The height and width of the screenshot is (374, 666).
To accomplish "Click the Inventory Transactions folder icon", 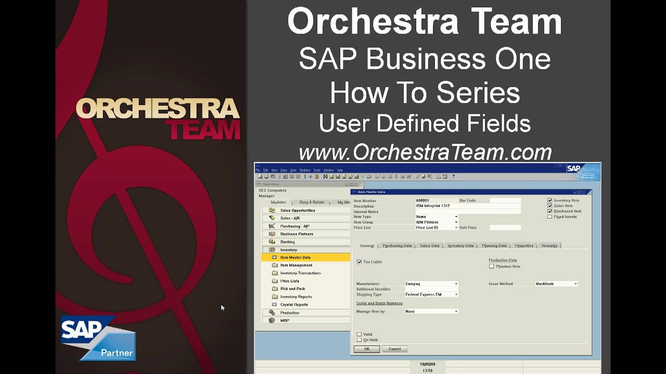I will pyautogui.click(x=275, y=273).
